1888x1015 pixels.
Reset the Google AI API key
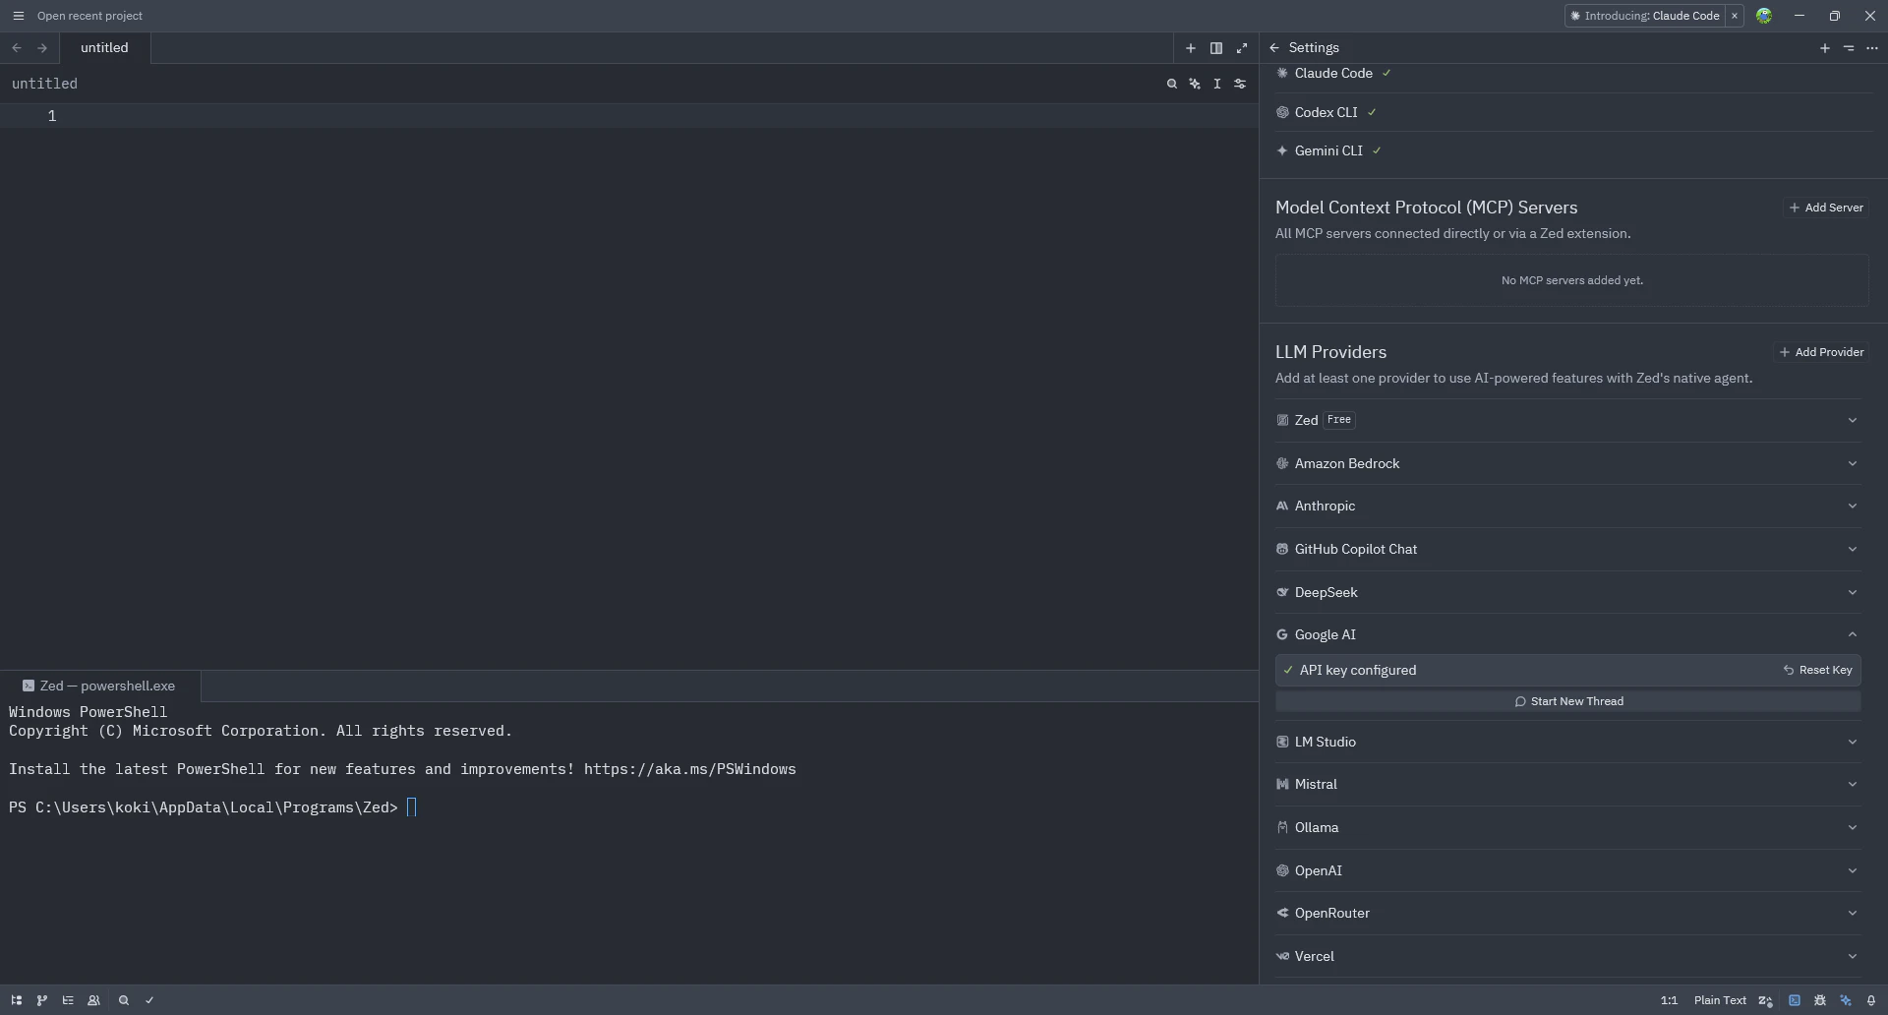pyautogui.click(x=1817, y=670)
